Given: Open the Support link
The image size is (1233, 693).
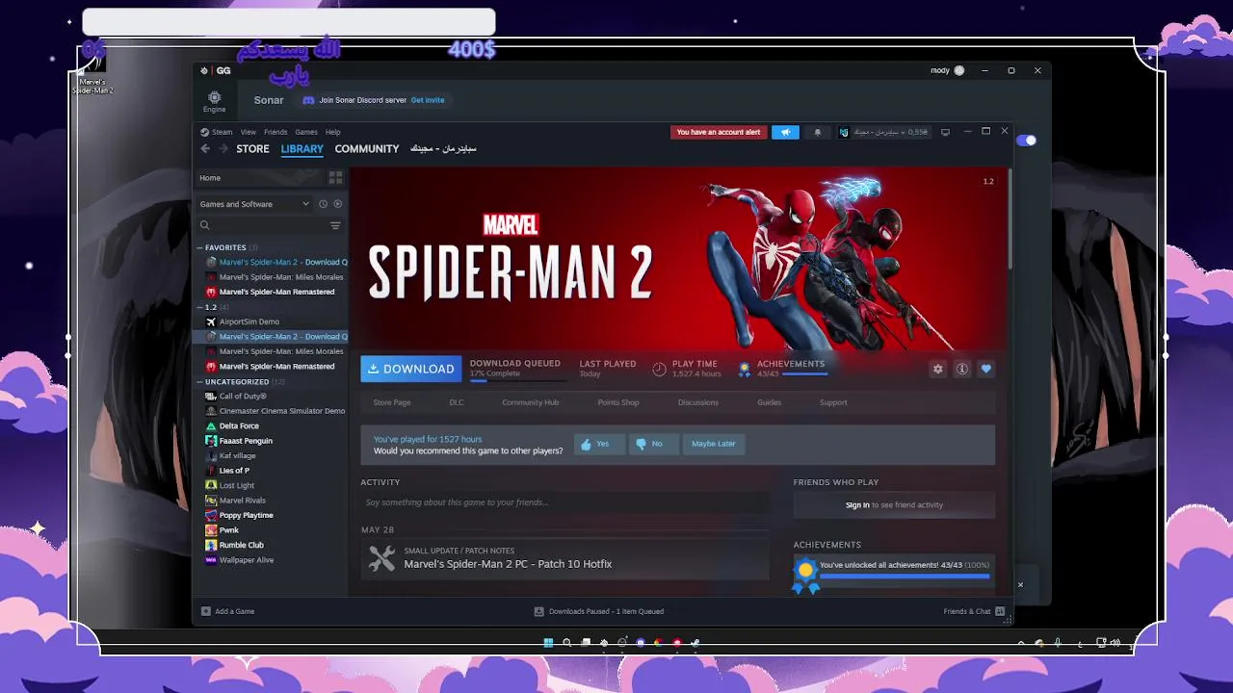Looking at the screenshot, I should click(833, 402).
